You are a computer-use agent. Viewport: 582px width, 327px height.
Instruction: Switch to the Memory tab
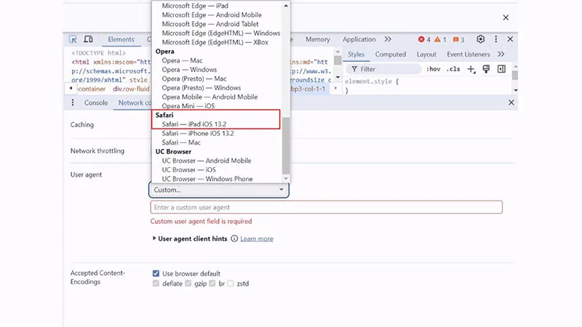tap(318, 39)
